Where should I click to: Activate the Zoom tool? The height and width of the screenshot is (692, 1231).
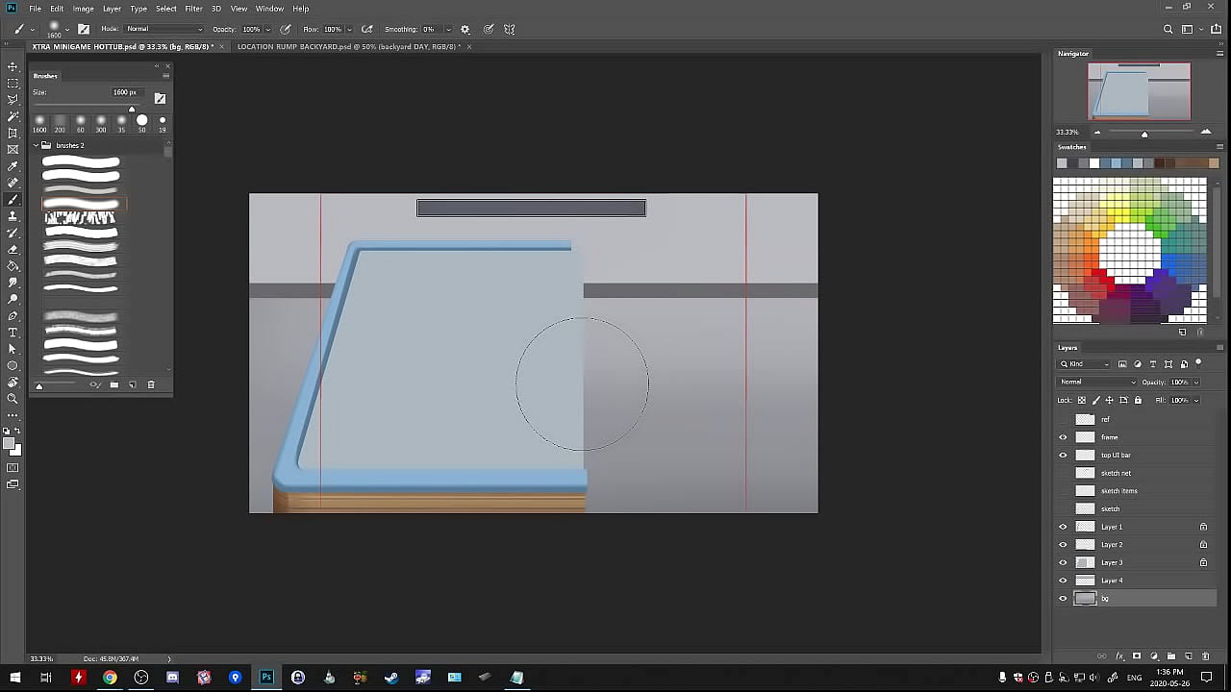pos(13,399)
